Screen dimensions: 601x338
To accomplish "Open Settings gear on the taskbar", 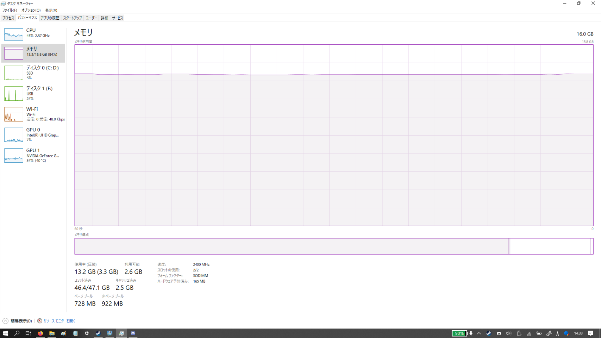I will coord(87,333).
